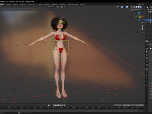Screen dimensions: 152x114
Task: Open the Texture Paint workspace tab
Action: pos(32,4)
